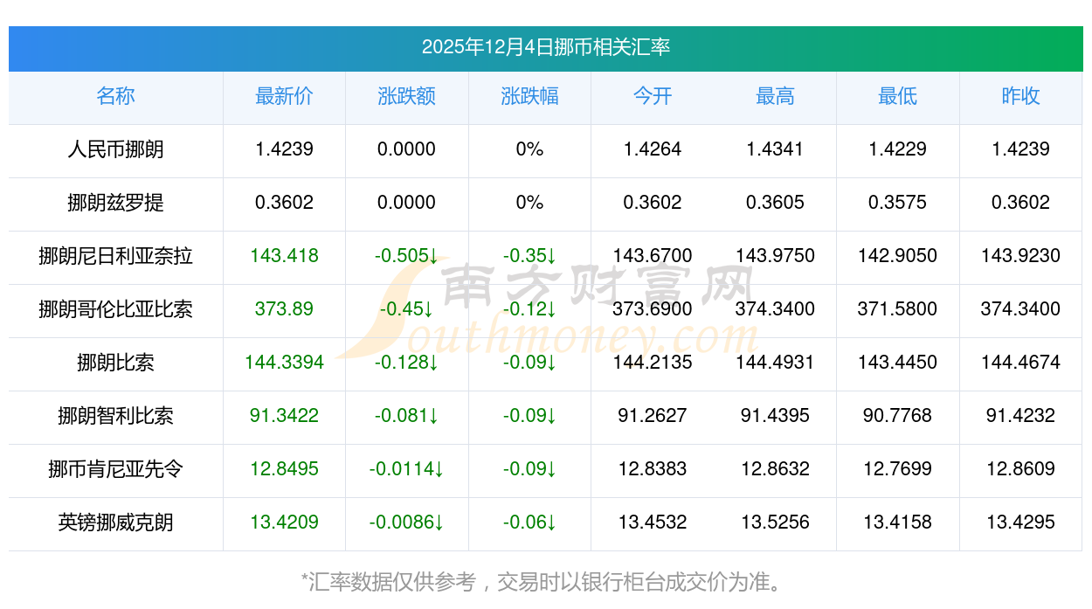Select the 涨跌幅 column header

tap(529, 96)
